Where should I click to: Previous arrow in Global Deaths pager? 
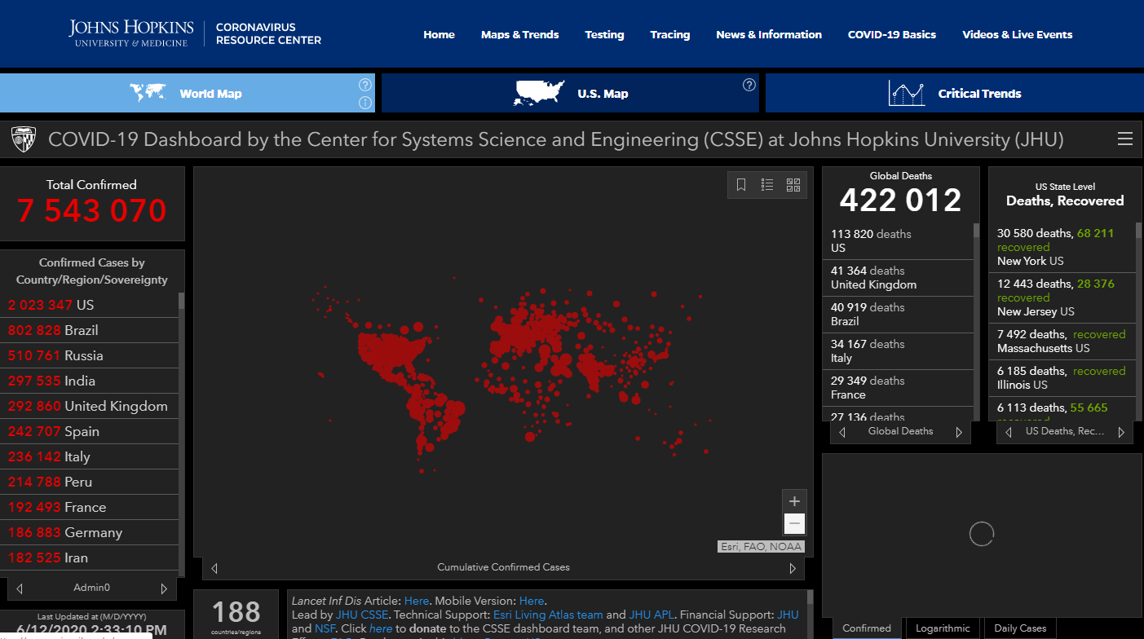pyautogui.click(x=842, y=432)
